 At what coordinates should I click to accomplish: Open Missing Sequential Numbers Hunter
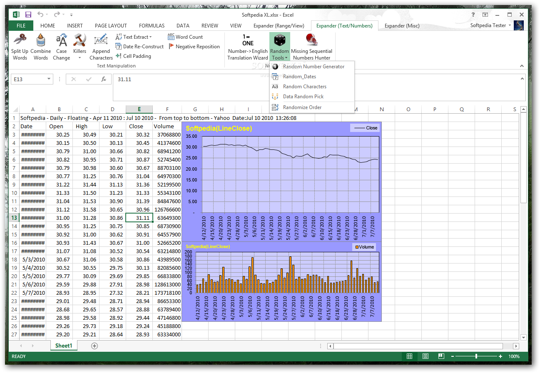[x=311, y=47]
